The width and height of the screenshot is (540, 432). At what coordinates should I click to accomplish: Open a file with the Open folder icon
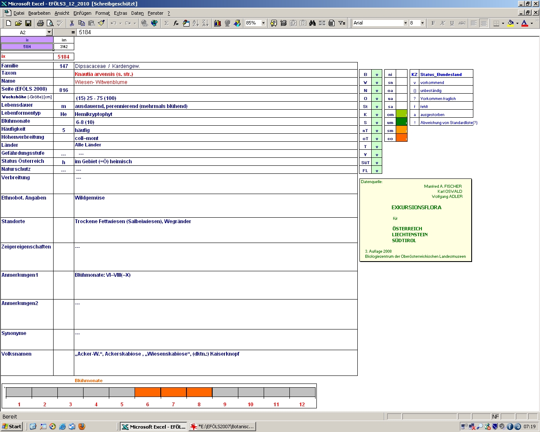click(x=18, y=23)
